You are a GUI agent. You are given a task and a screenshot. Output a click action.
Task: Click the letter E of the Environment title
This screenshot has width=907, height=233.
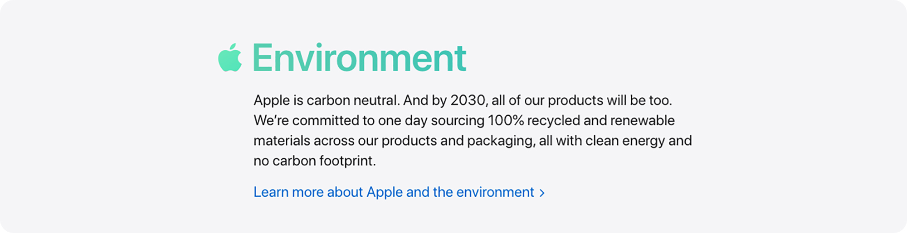(263, 57)
